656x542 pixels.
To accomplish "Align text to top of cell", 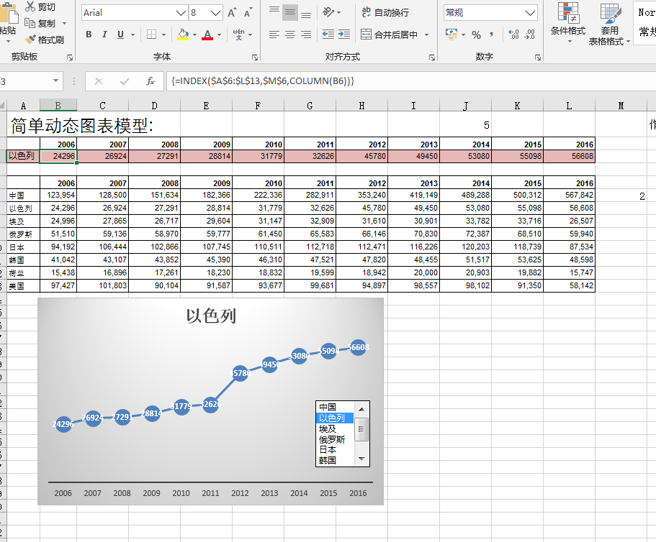I will [x=274, y=12].
